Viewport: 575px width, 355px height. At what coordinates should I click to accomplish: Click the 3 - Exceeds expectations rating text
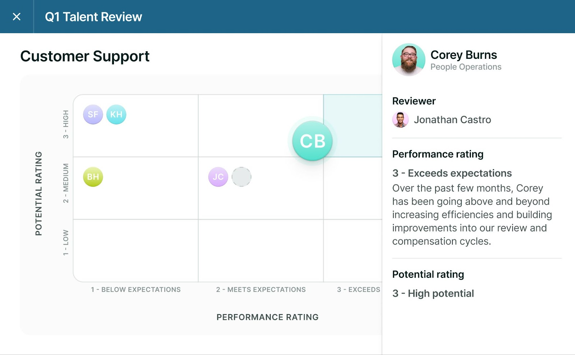(x=452, y=173)
